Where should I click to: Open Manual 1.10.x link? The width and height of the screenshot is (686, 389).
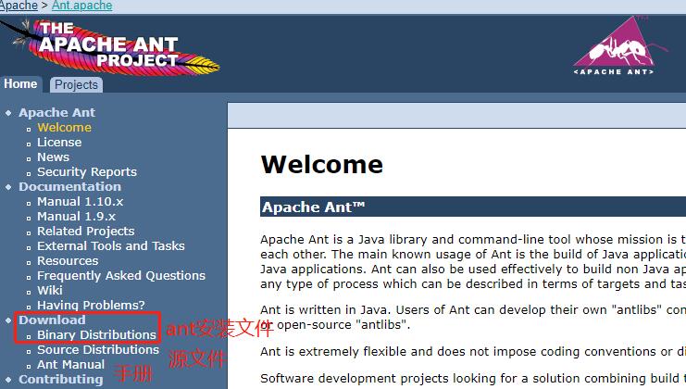(x=81, y=201)
